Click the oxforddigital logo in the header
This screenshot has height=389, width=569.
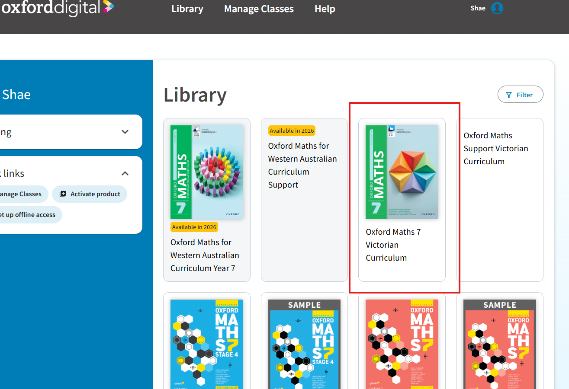click(x=57, y=7)
